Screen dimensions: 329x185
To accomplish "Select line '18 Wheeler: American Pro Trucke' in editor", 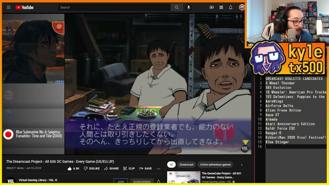I will pos(296,92).
